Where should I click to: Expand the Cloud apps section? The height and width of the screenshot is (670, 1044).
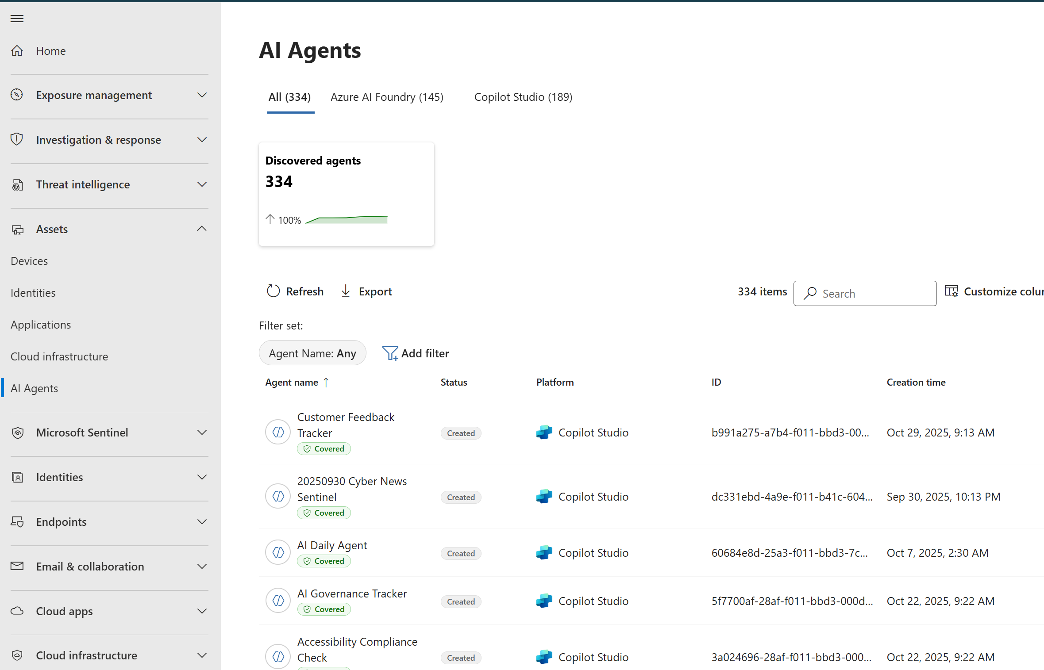pos(202,611)
